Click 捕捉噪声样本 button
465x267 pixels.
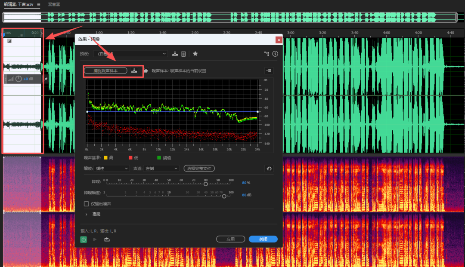pyautogui.click(x=105, y=71)
